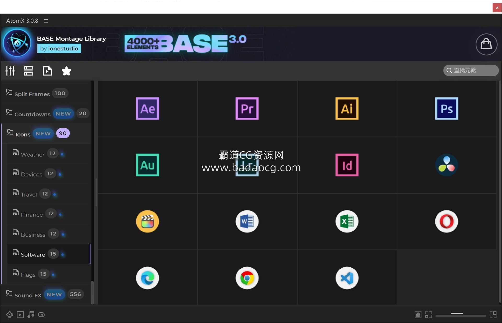Click the AtomX atom logo
502x323 pixels.
[17, 44]
